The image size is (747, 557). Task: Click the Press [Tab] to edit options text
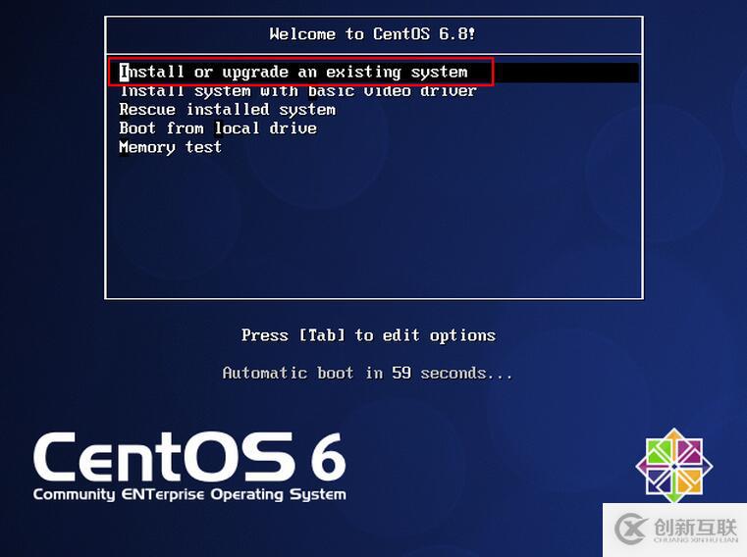[x=368, y=335]
